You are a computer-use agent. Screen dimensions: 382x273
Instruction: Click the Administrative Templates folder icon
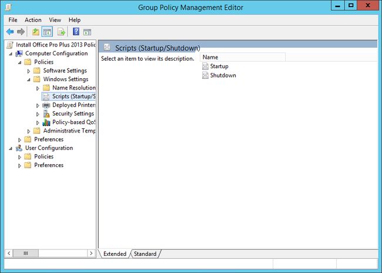tap(37, 131)
